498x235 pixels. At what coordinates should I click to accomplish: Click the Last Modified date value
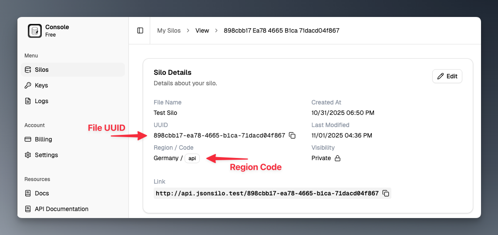point(342,135)
